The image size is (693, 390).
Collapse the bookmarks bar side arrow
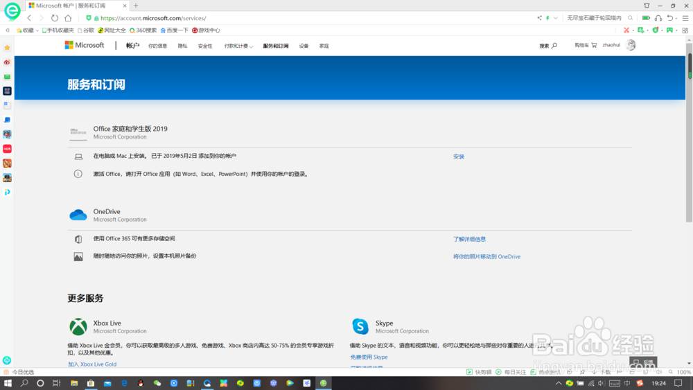8,30
